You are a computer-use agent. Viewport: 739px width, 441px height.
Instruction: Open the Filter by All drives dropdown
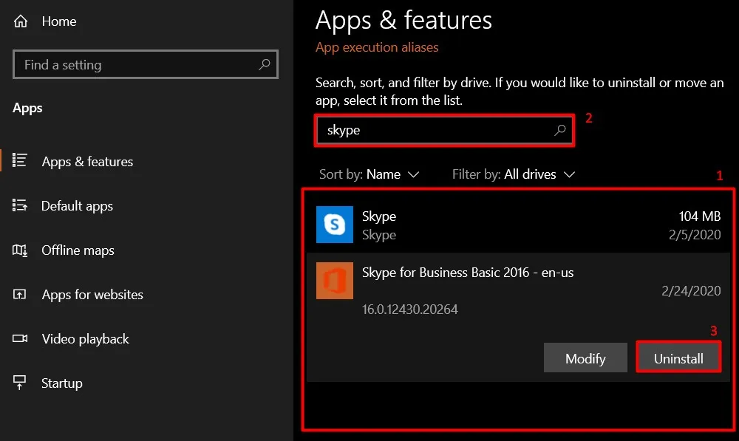pos(514,174)
